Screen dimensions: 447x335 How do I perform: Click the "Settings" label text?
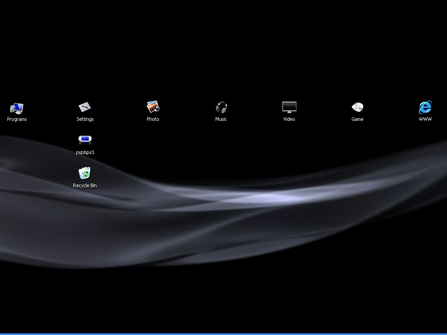(x=85, y=119)
